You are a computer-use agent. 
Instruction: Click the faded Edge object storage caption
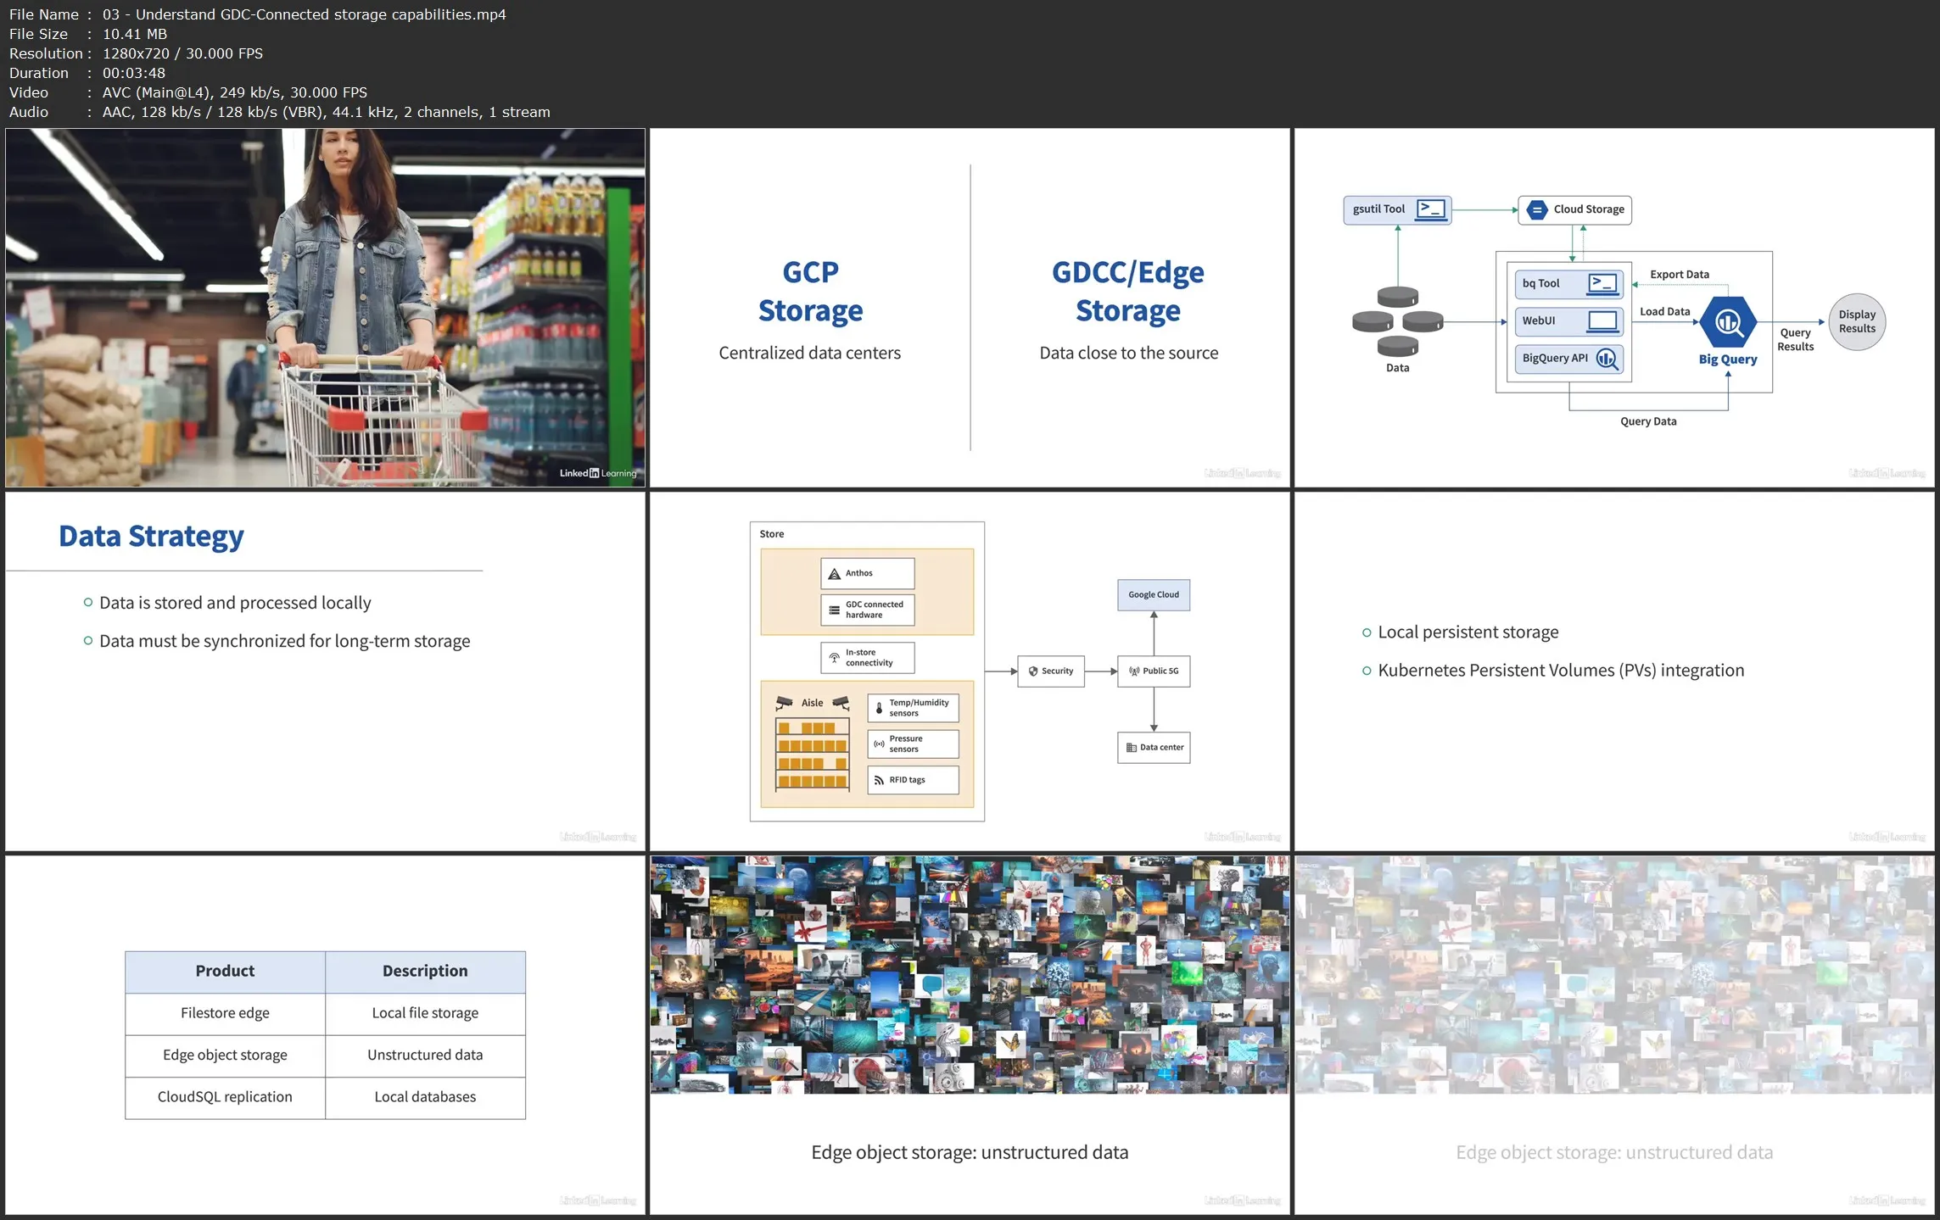1614,1153
